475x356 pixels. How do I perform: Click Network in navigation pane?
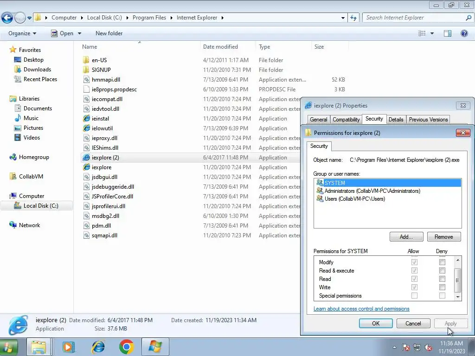(x=29, y=225)
